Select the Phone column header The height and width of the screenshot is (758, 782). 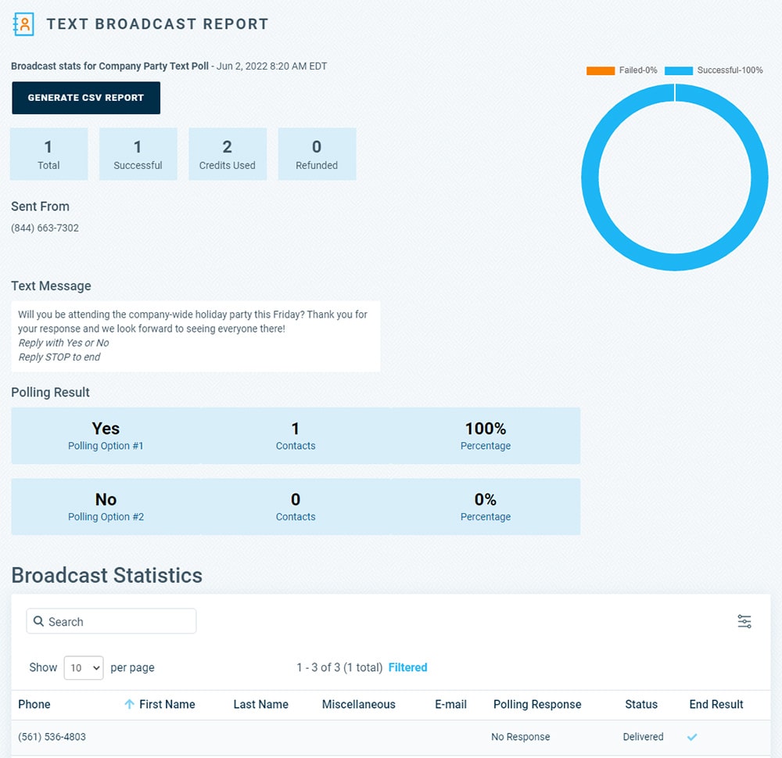pyautogui.click(x=34, y=704)
